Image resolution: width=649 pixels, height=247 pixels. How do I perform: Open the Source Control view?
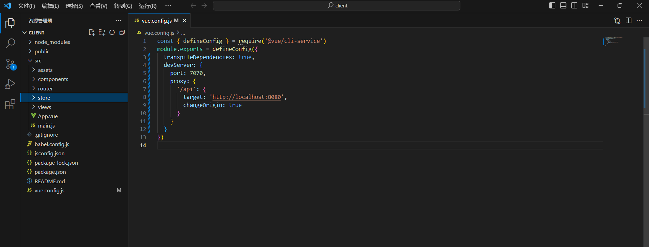10,64
